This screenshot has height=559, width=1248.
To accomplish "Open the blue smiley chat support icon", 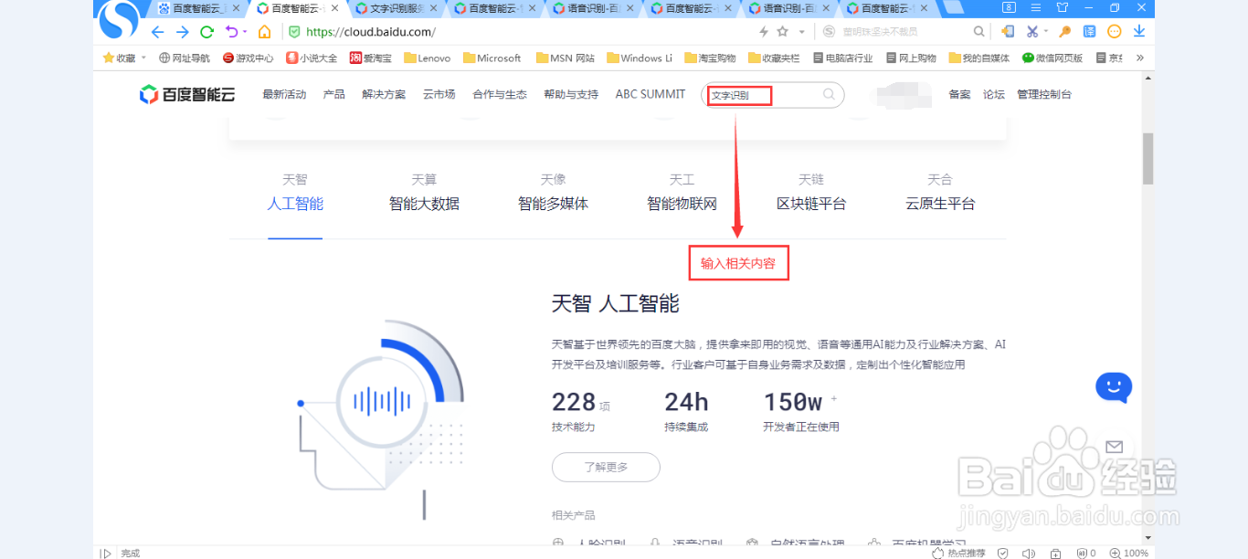I will pyautogui.click(x=1114, y=387).
